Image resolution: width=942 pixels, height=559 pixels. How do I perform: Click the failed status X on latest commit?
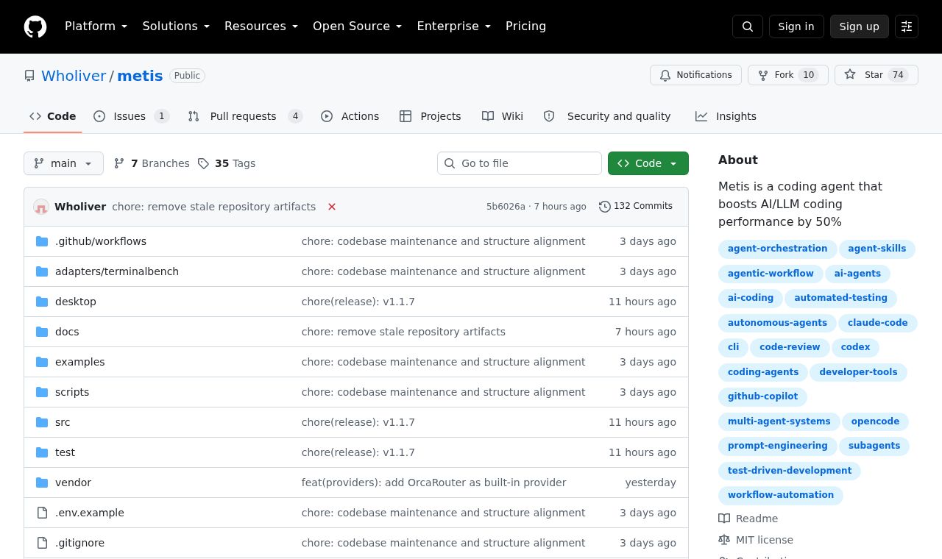pyautogui.click(x=332, y=207)
